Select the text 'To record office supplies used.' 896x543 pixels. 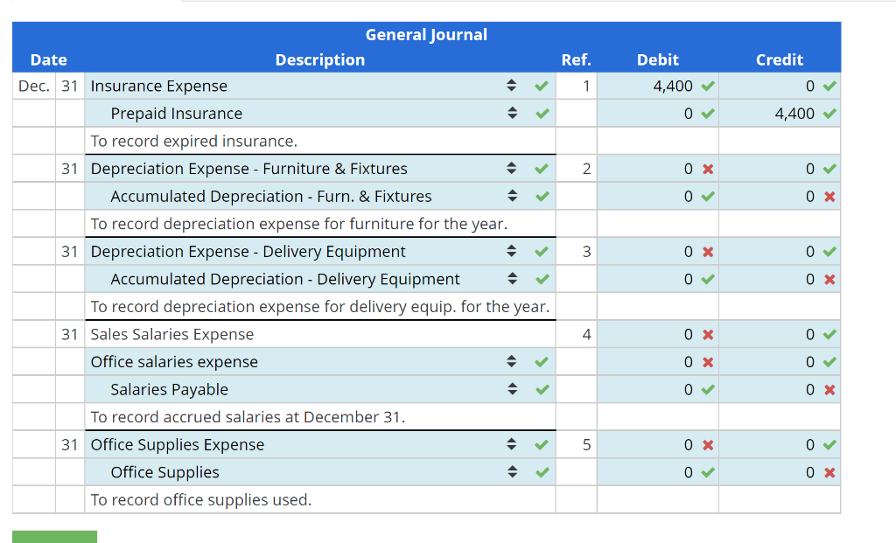(x=201, y=499)
